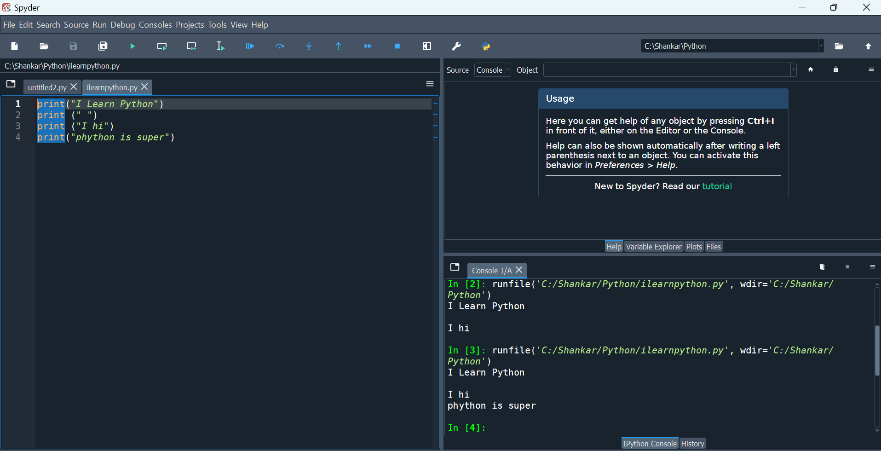
Task: Click Save all files icon
Action: point(103,46)
